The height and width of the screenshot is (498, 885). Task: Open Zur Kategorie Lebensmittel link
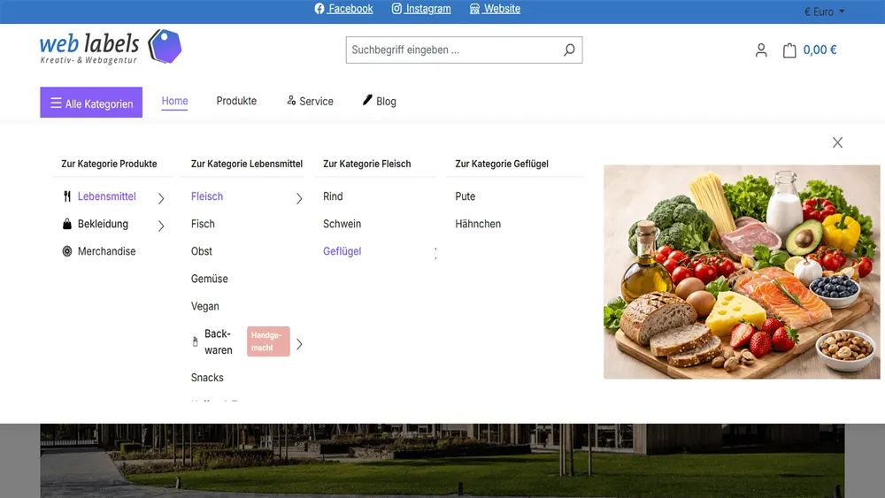point(247,164)
